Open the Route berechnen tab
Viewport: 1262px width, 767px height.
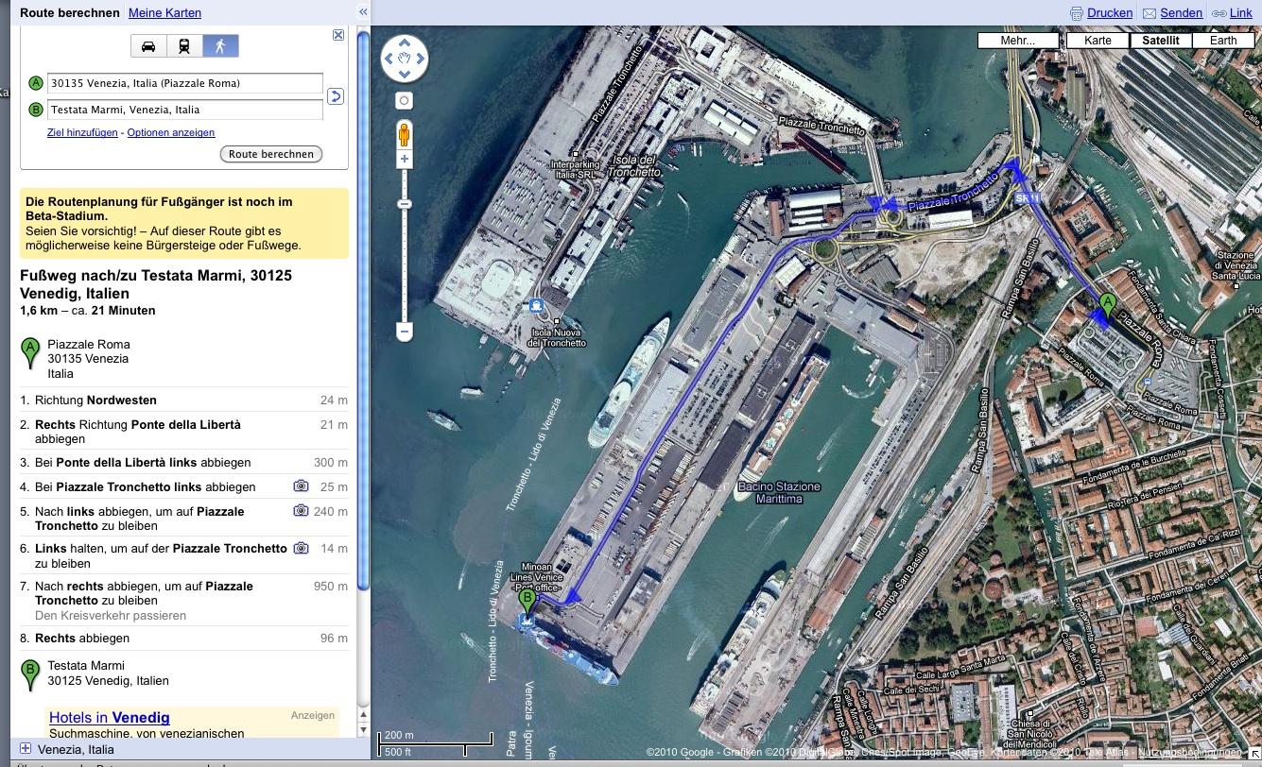click(x=70, y=13)
